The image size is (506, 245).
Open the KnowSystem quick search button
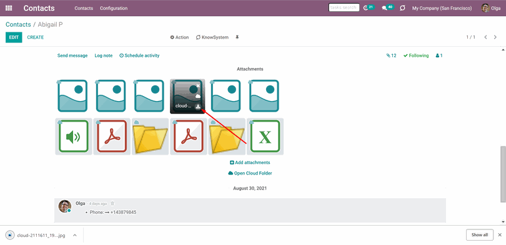point(212,37)
